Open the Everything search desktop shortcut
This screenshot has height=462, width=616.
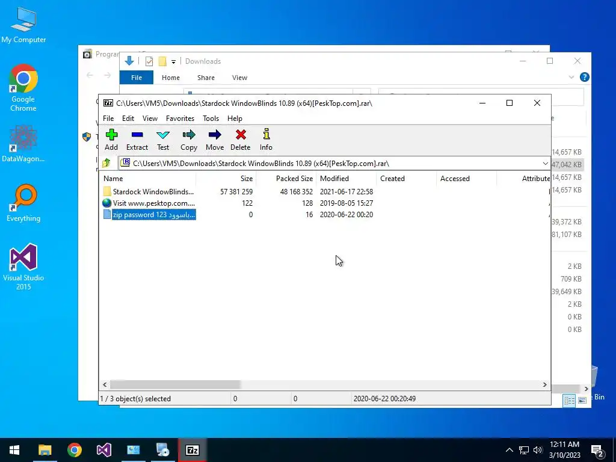(x=23, y=203)
